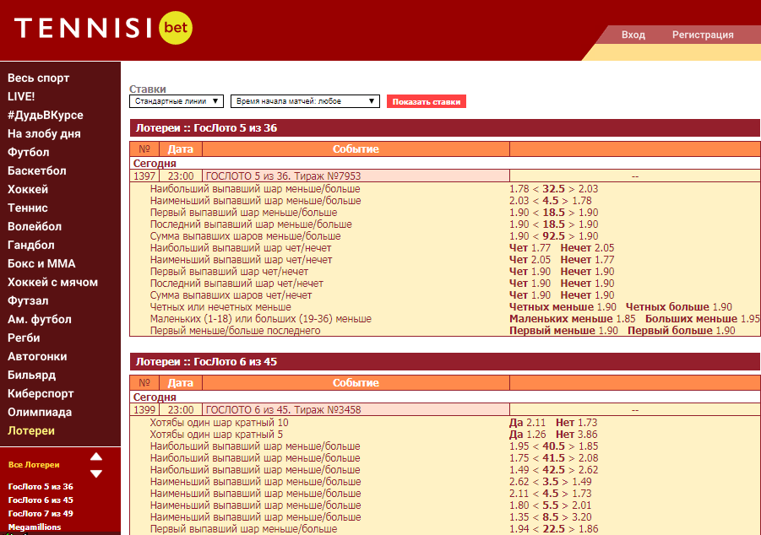Go to Баскетбол bets
The width and height of the screenshot is (761, 535).
pyautogui.click(x=37, y=170)
